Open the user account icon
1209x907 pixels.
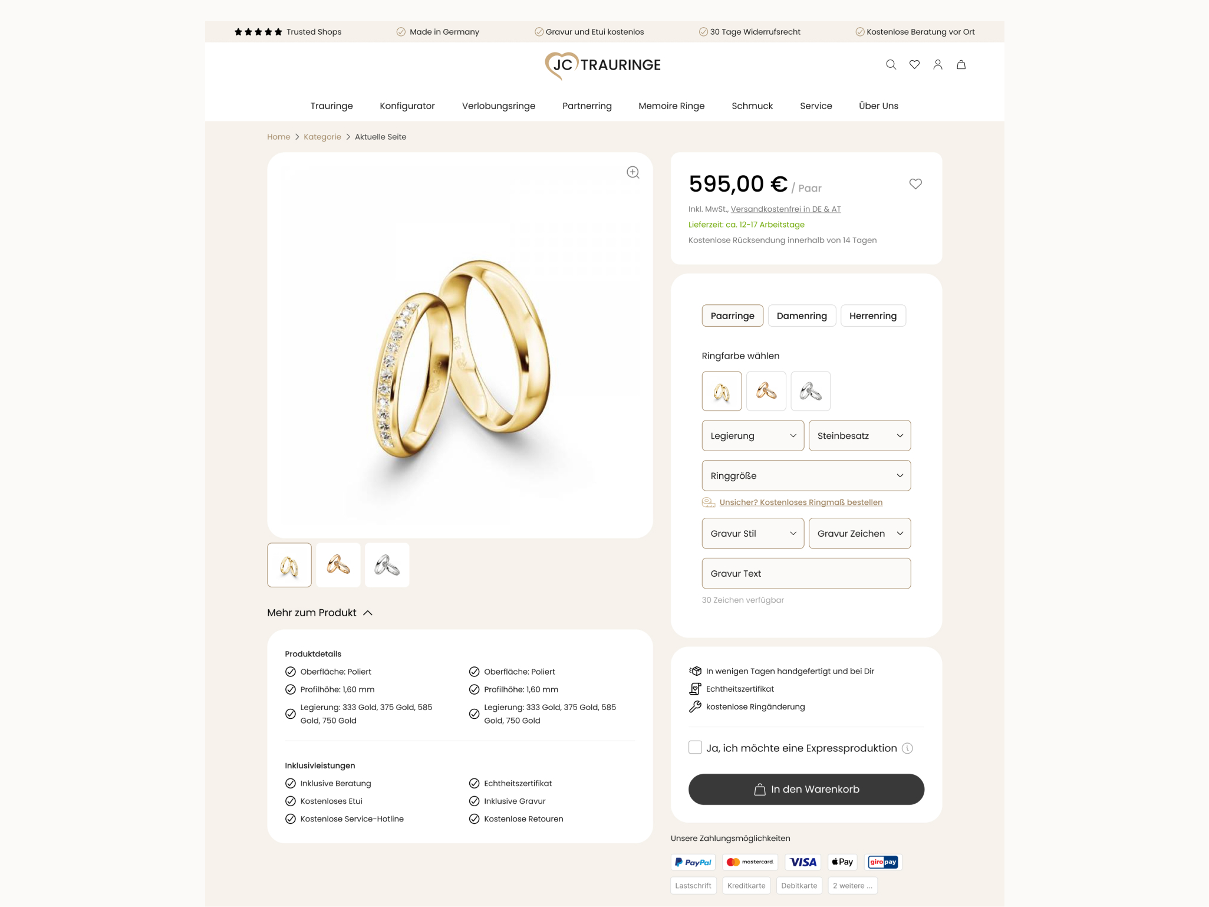(x=938, y=65)
